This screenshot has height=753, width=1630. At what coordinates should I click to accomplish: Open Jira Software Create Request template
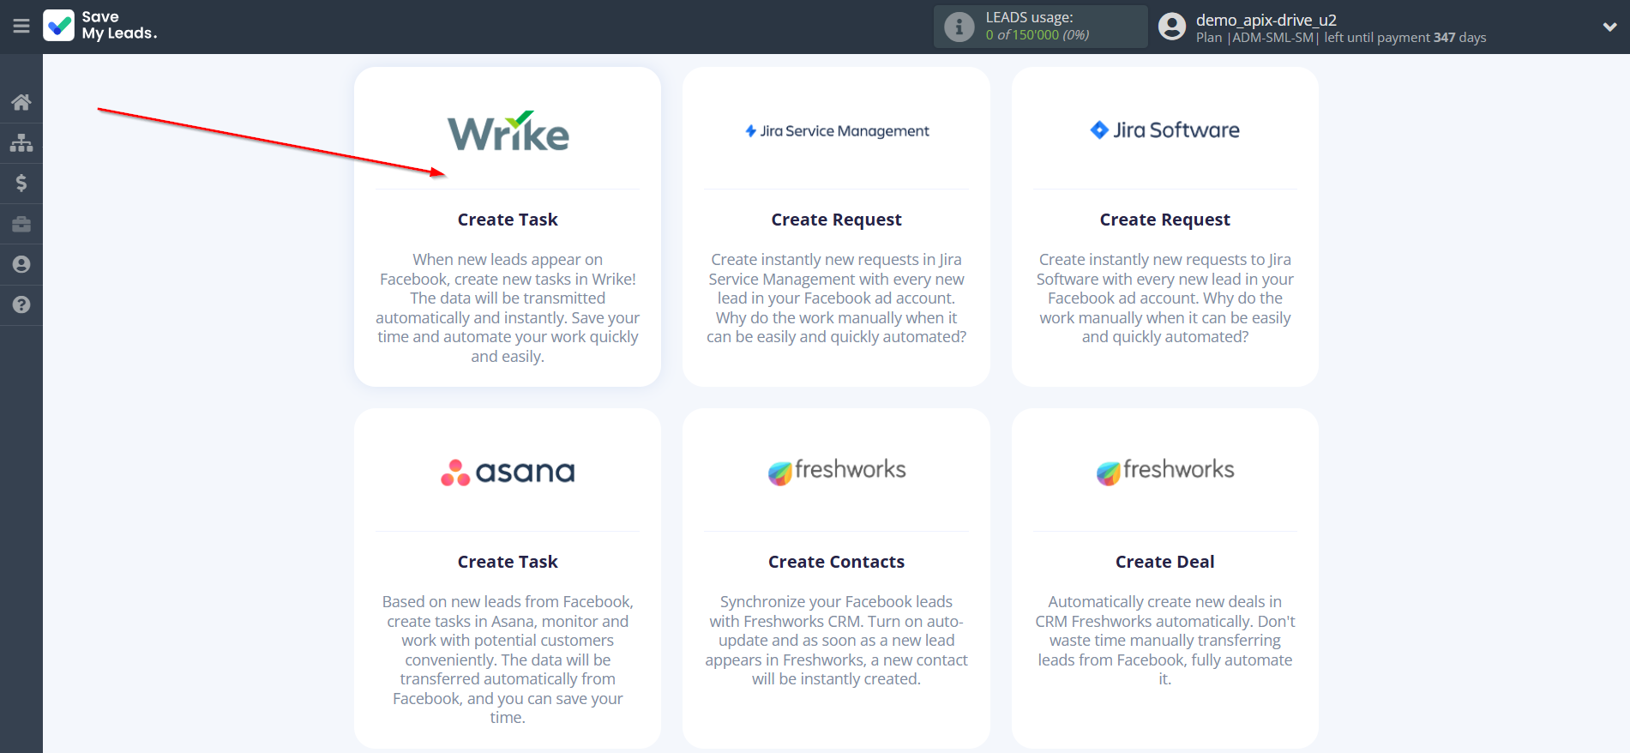click(1164, 220)
